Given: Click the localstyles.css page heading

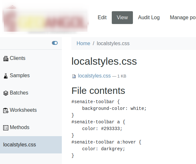Looking at the screenshot, I should [x=104, y=61].
